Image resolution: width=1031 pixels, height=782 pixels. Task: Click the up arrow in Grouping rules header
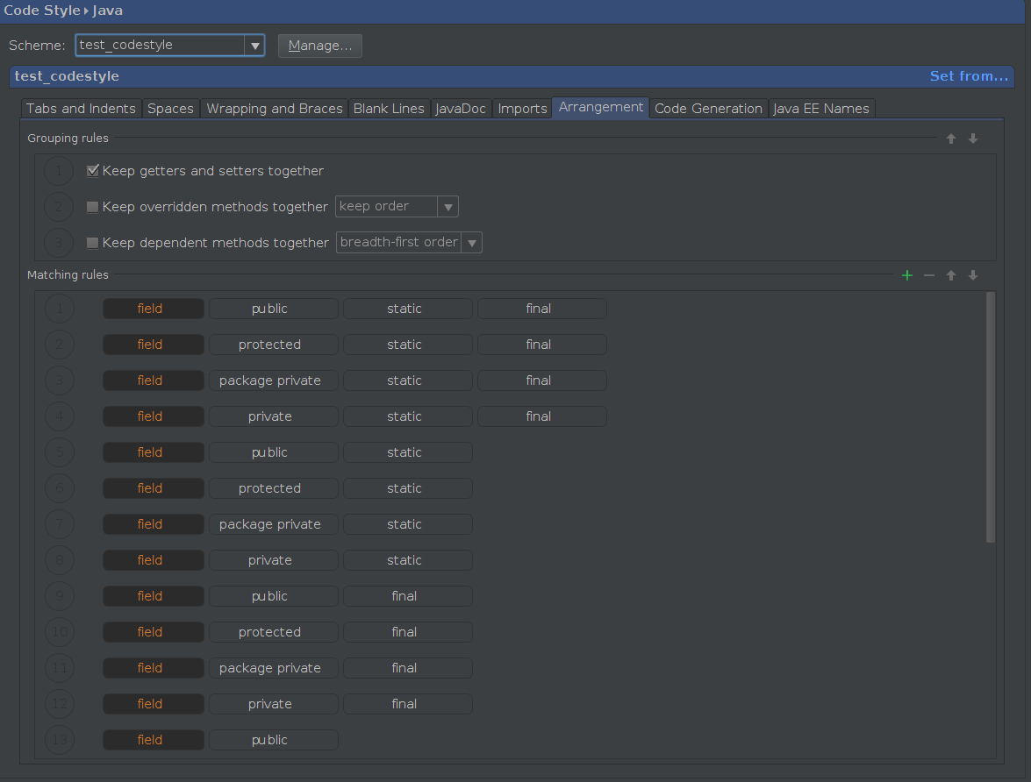click(x=950, y=138)
